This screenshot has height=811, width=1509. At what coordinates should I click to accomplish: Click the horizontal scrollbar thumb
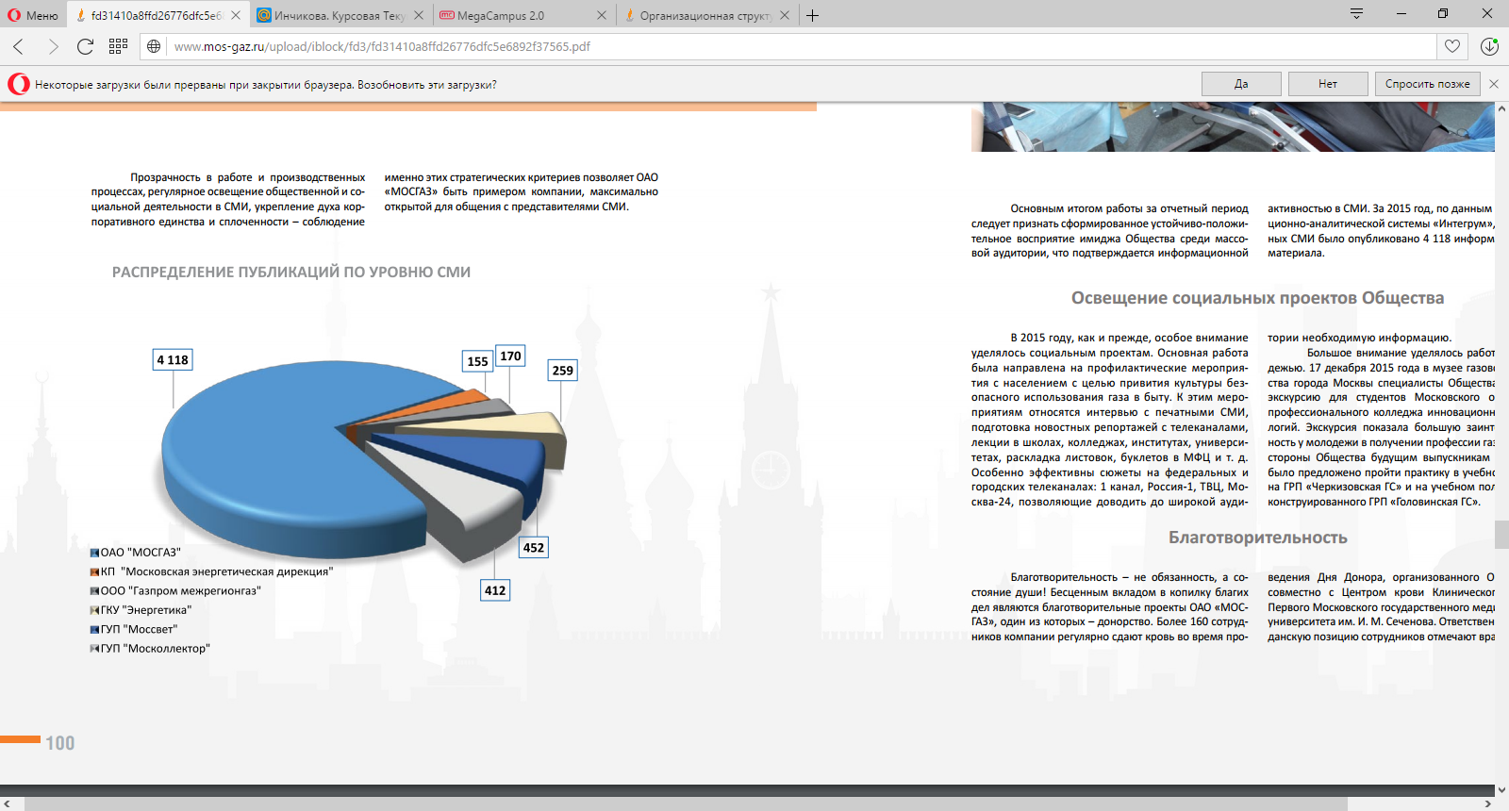[x=687, y=803]
